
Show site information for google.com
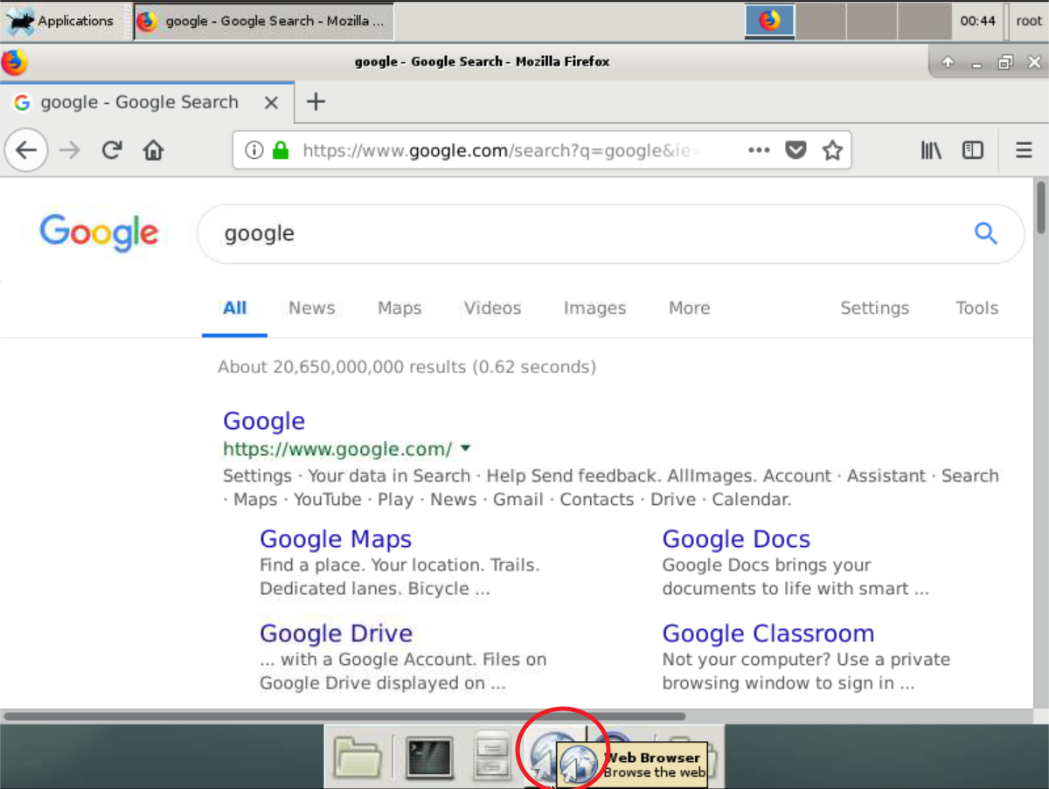pyautogui.click(x=254, y=150)
